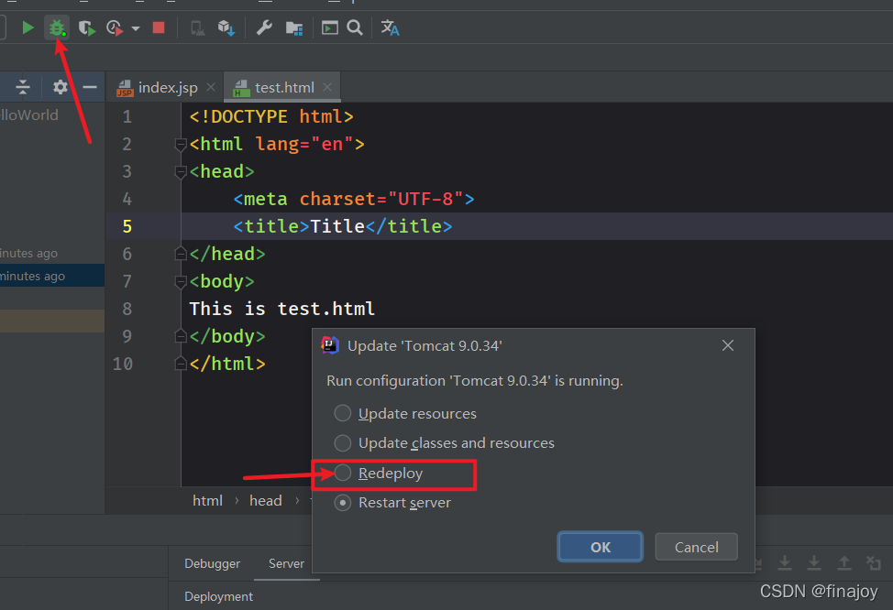
Task: Open Project Structure folder icon in toolbar
Action: (294, 27)
